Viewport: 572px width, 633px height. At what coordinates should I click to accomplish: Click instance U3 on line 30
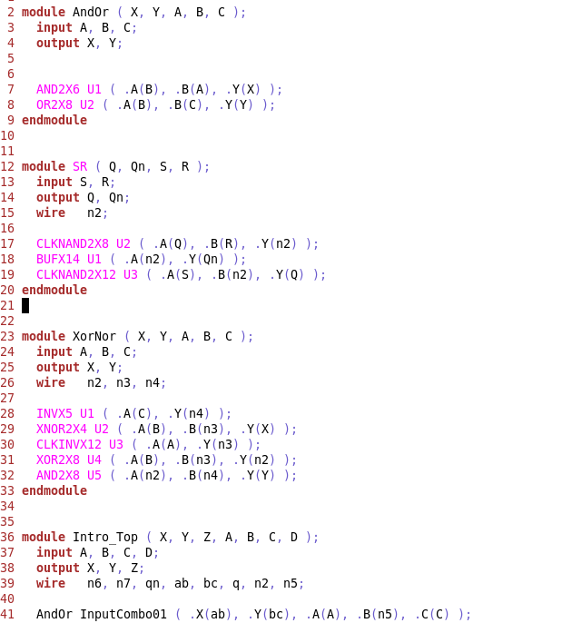tap(116, 444)
